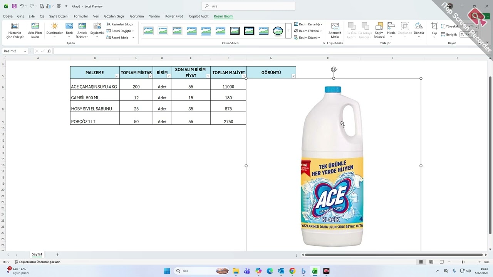
Task: Open the MALZEME column filter dropdown
Action: click(117, 76)
